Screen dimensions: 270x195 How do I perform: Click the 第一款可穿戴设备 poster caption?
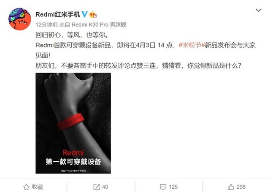pos(73,162)
